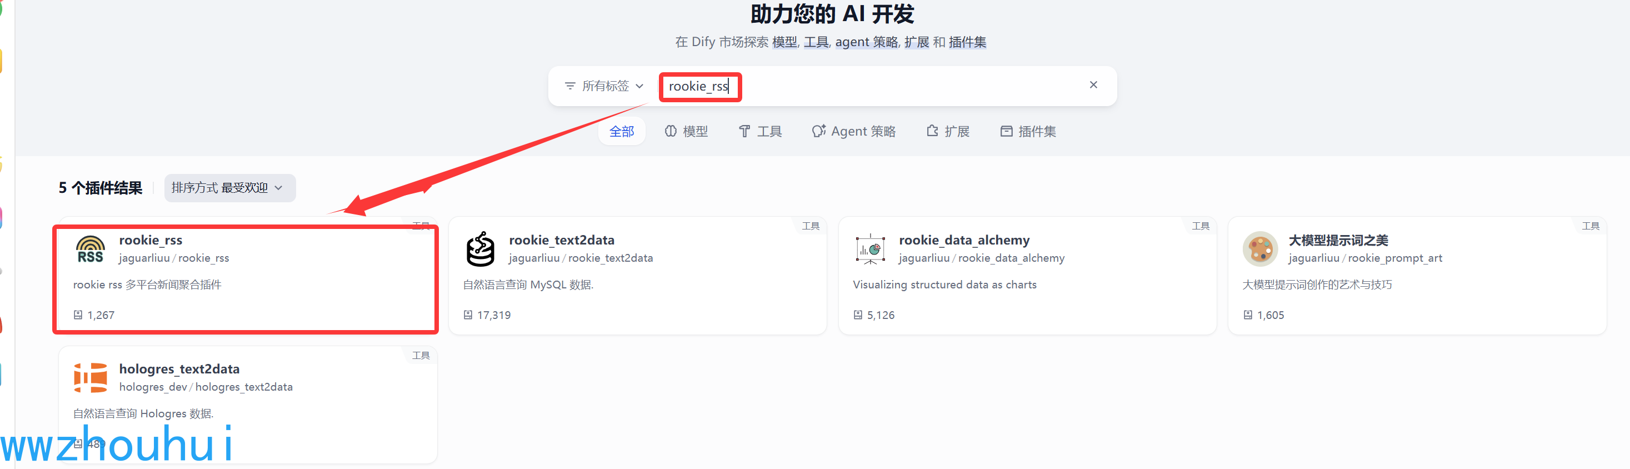Click the 1,267 install count
This screenshot has height=469, width=1630.
(101, 315)
